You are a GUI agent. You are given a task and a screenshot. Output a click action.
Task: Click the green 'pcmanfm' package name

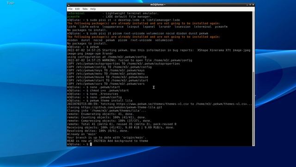tap(73, 17)
